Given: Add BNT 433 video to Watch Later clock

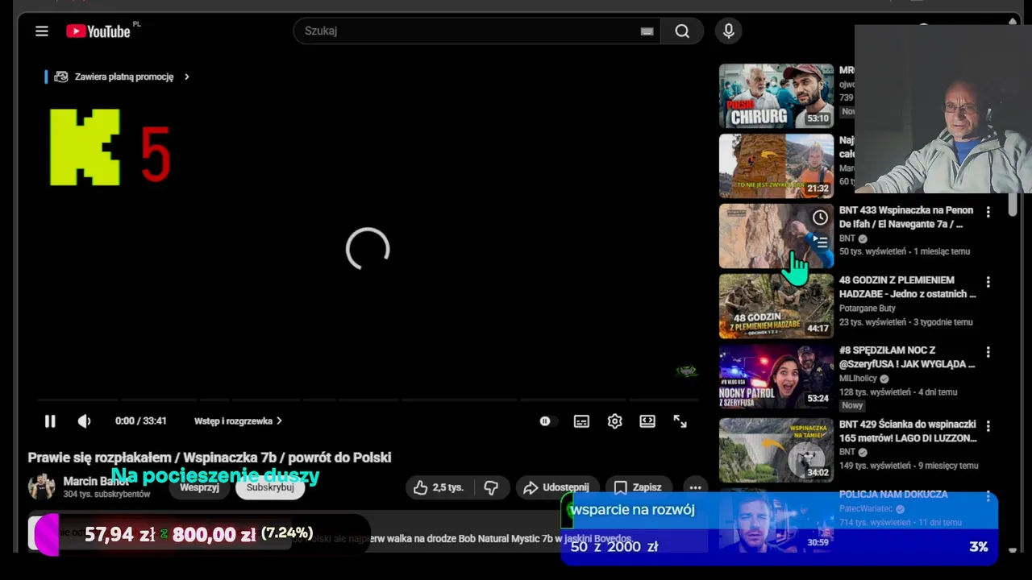Looking at the screenshot, I should (x=820, y=217).
